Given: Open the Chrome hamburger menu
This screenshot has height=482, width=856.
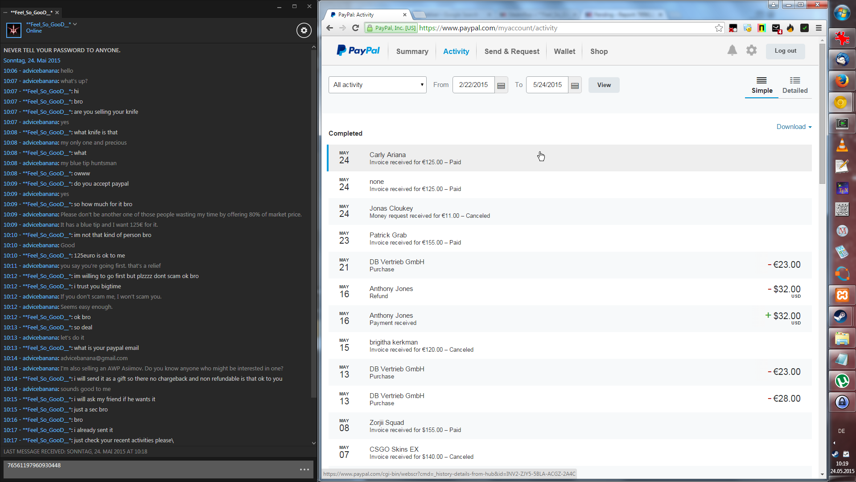Looking at the screenshot, I should [x=819, y=28].
